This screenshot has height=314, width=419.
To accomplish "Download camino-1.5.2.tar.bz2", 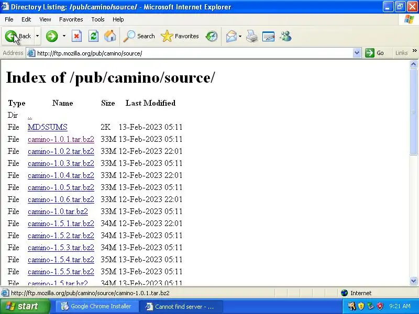I will [61, 235].
